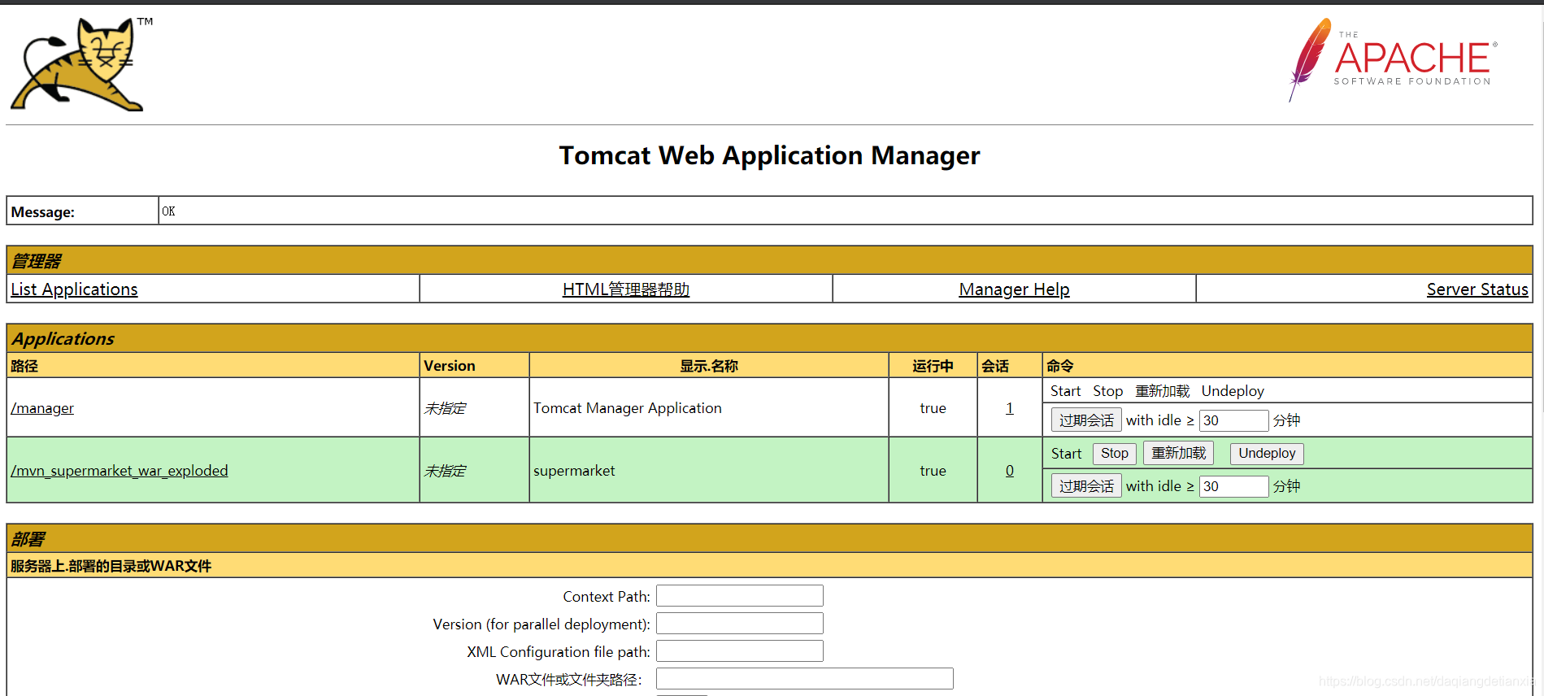Click the disabled Start text in /manager row
The width and height of the screenshot is (1544, 696).
click(x=1065, y=391)
